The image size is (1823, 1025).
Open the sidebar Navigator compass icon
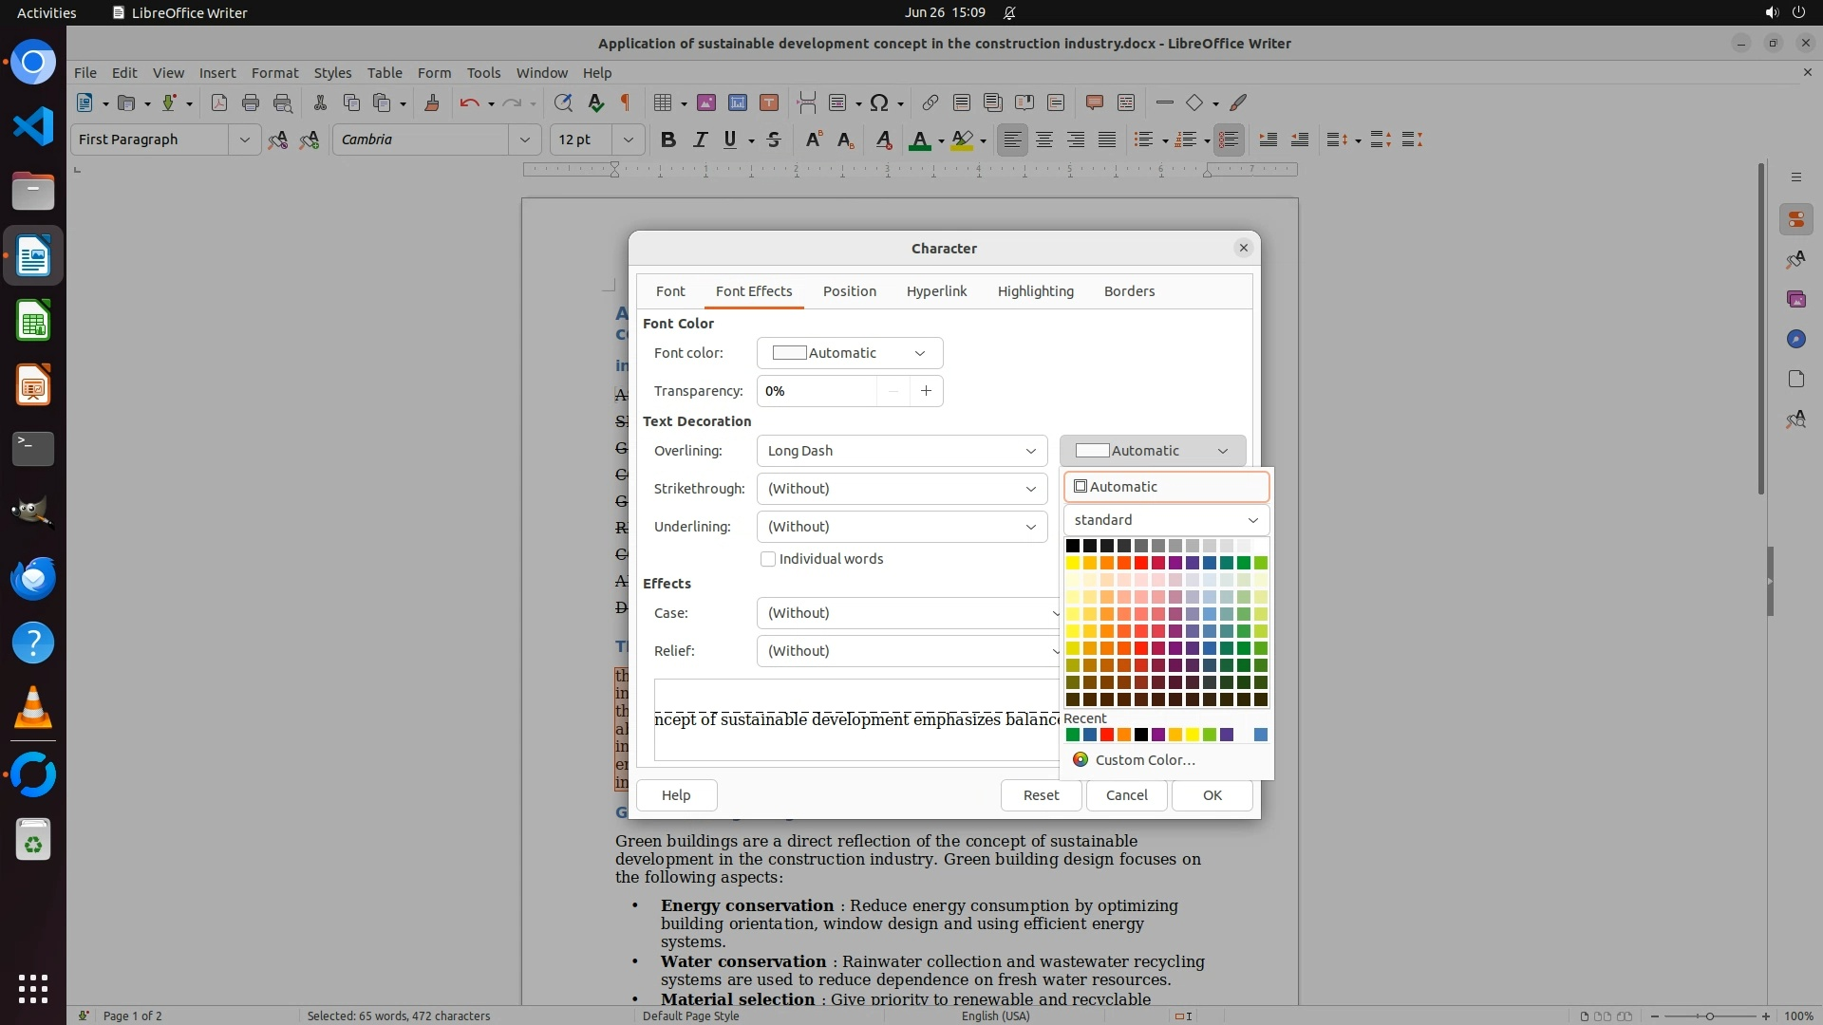coord(1795,339)
